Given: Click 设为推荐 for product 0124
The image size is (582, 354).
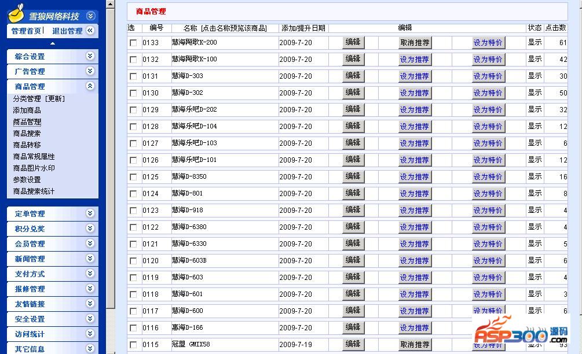Looking at the screenshot, I should pyautogui.click(x=415, y=194).
